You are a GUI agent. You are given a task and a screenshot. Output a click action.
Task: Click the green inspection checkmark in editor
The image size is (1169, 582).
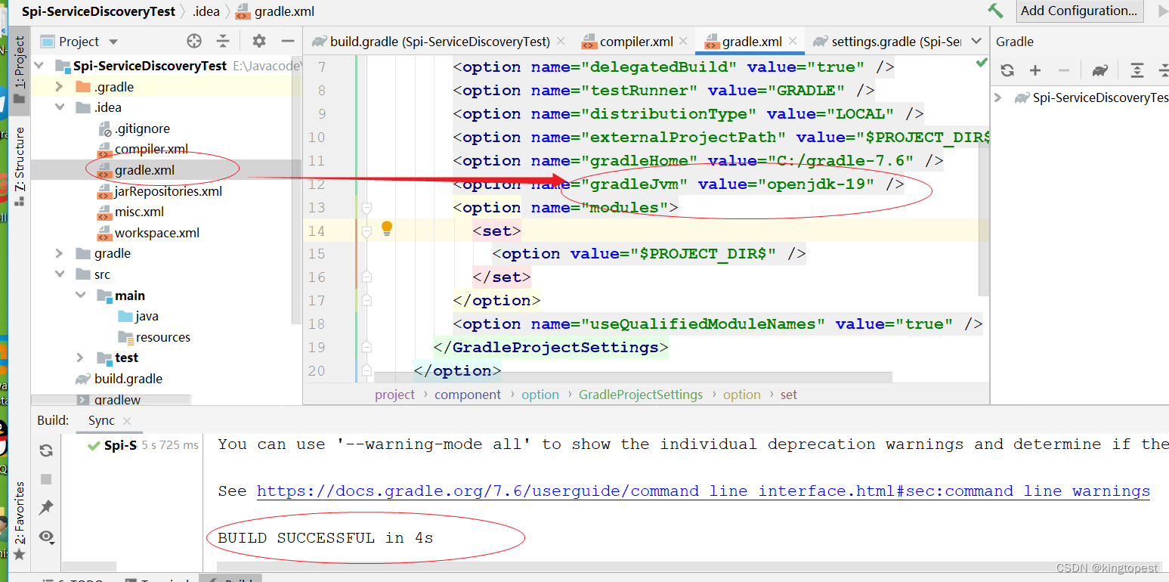[982, 63]
